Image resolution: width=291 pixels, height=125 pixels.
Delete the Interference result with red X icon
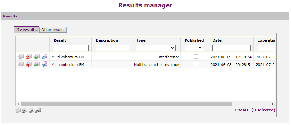29,57
